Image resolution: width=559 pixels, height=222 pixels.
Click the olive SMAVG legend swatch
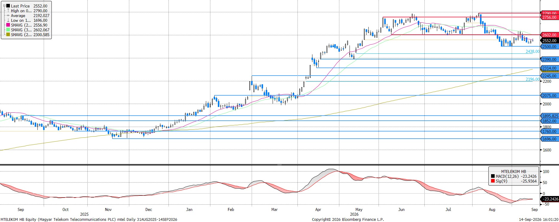[x=8, y=35]
